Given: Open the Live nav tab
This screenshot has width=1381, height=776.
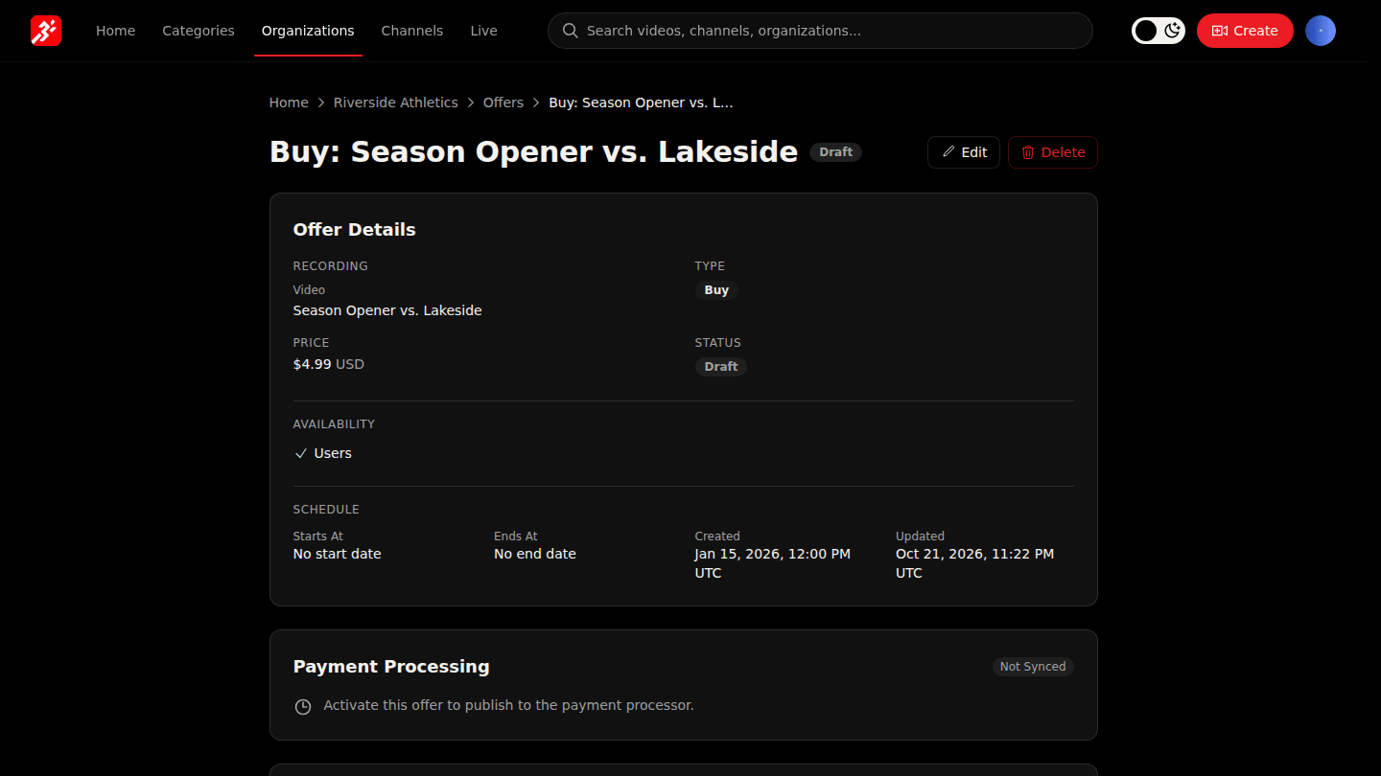Looking at the screenshot, I should click(483, 31).
